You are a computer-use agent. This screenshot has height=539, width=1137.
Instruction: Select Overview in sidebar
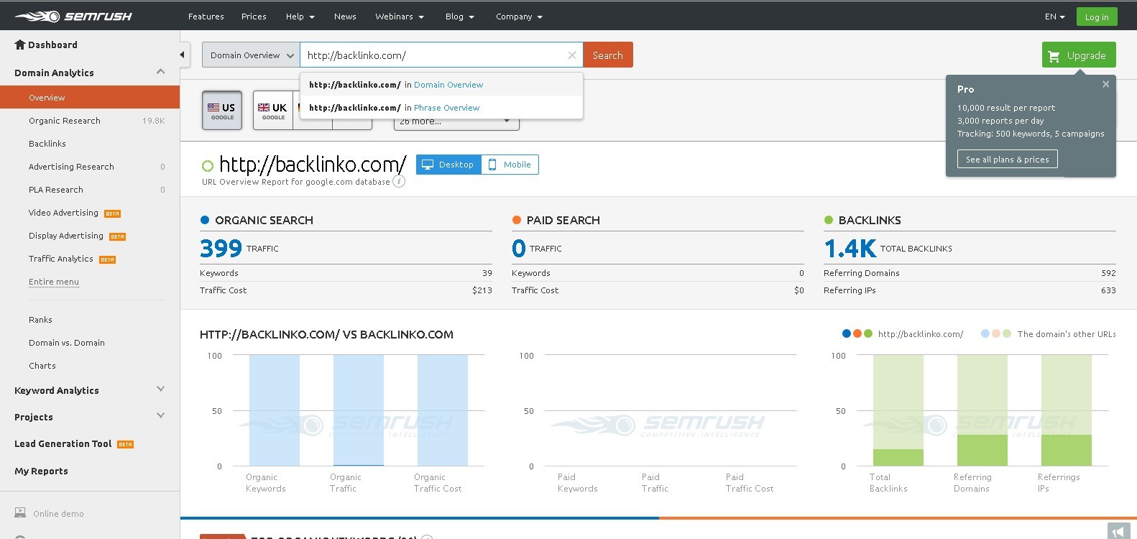[90, 97]
